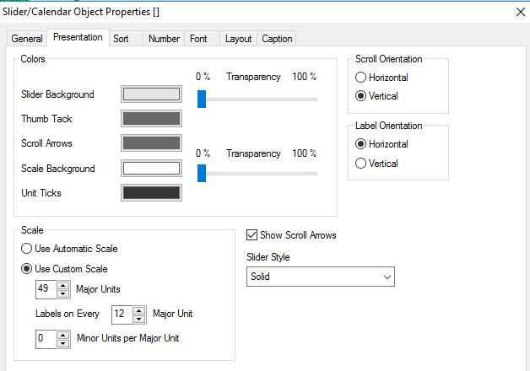
Task: Enable Use Automatic Scale option
Action: point(28,249)
